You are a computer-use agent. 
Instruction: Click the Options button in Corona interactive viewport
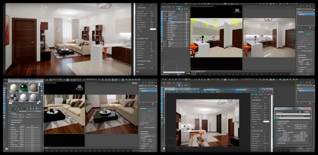[135, 83]
